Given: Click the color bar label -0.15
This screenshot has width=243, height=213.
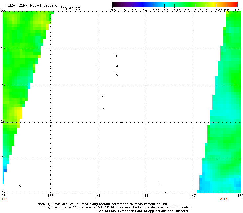Looking at the screenshot, I should coord(197,10).
